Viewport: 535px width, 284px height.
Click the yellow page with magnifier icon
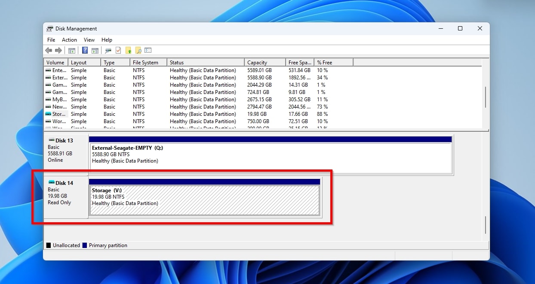coord(138,51)
